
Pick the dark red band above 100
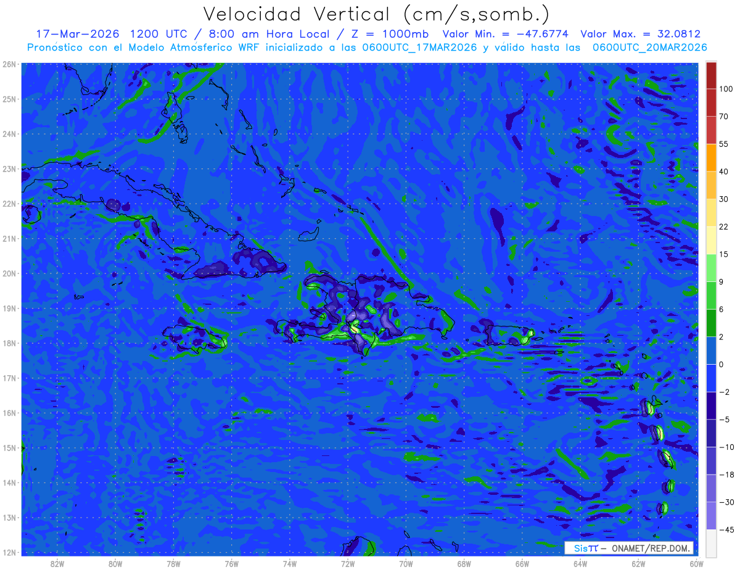pyautogui.click(x=711, y=76)
